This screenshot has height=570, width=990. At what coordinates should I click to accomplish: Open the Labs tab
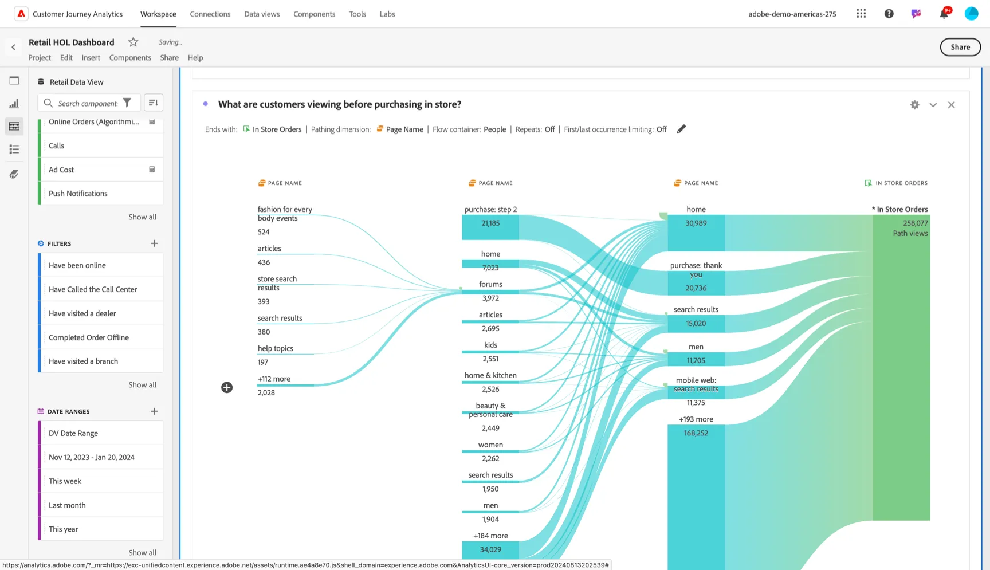point(387,14)
